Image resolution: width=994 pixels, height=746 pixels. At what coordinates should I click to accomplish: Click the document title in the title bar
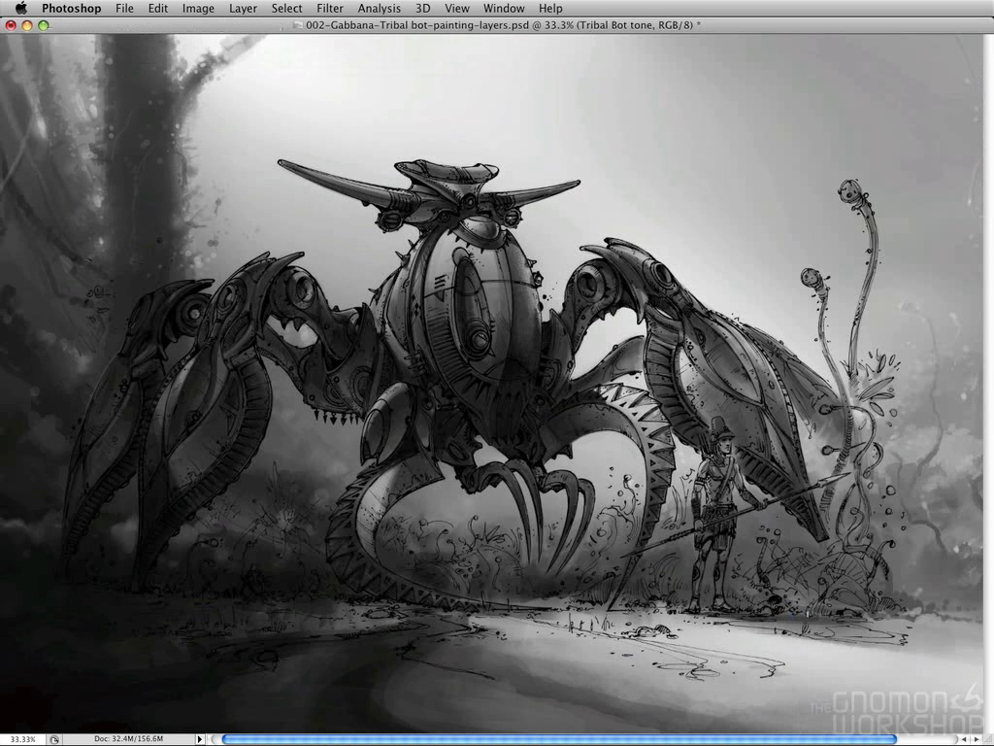pos(504,25)
